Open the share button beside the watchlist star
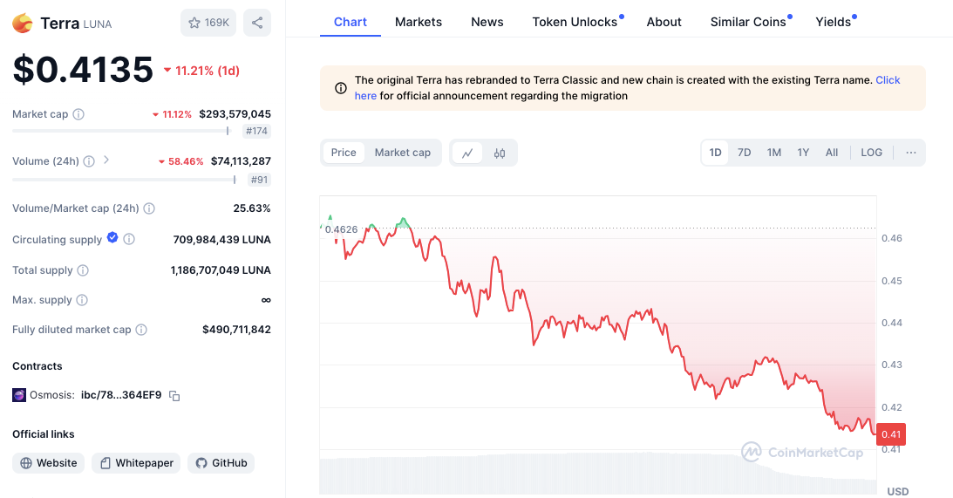The image size is (953, 498). [x=257, y=23]
